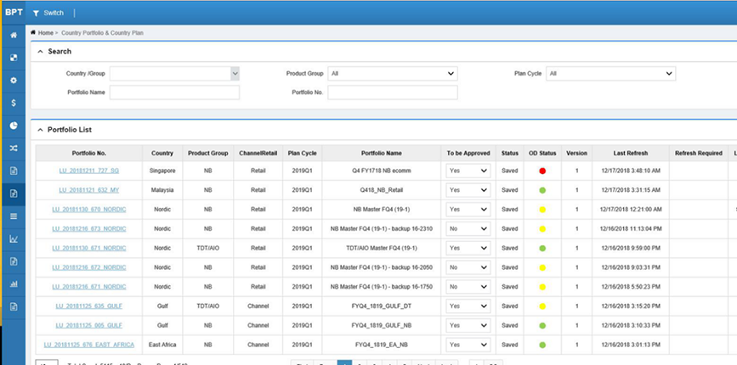This screenshot has height=365, width=737.
Task: Click the Portfolio No. column header
Action: (x=89, y=153)
